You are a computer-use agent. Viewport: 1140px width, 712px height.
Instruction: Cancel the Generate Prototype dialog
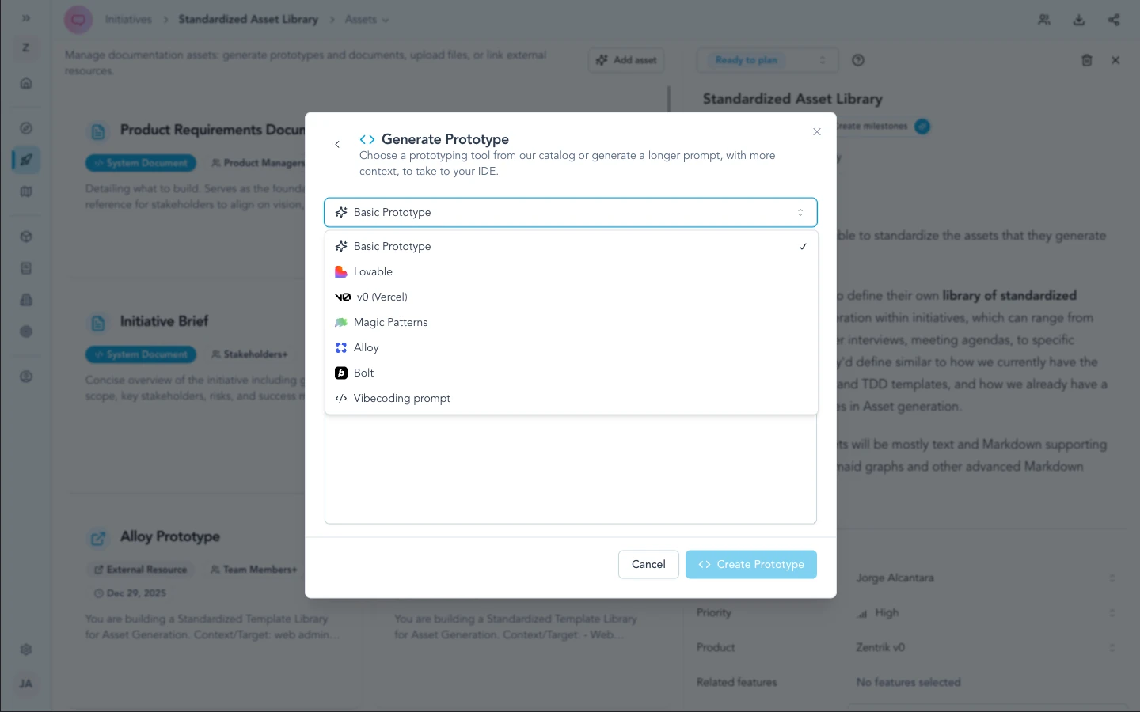click(648, 564)
